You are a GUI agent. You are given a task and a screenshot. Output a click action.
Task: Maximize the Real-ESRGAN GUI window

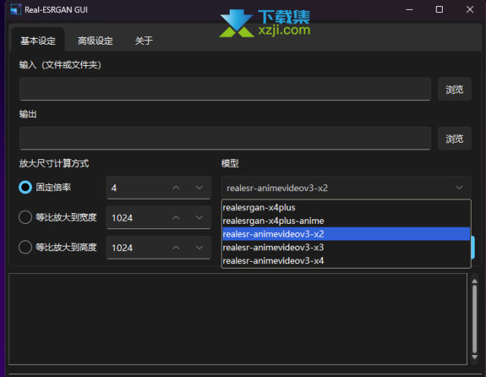(x=439, y=10)
